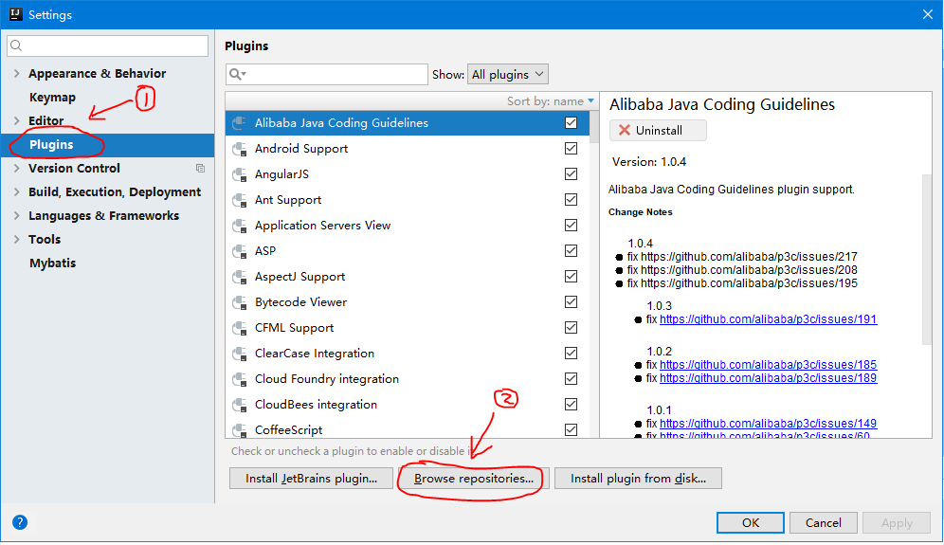Click the Android Support plugin icon
This screenshot has width=944, height=545.
point(240,149)
